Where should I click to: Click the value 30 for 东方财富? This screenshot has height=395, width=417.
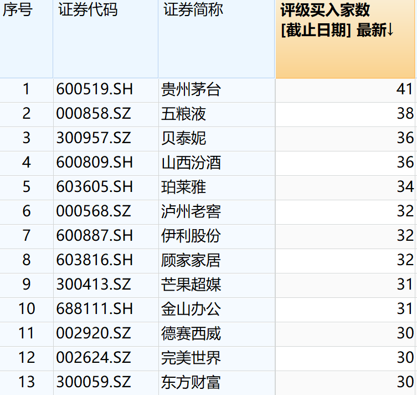pyautogui.click(x=405, y=382)
